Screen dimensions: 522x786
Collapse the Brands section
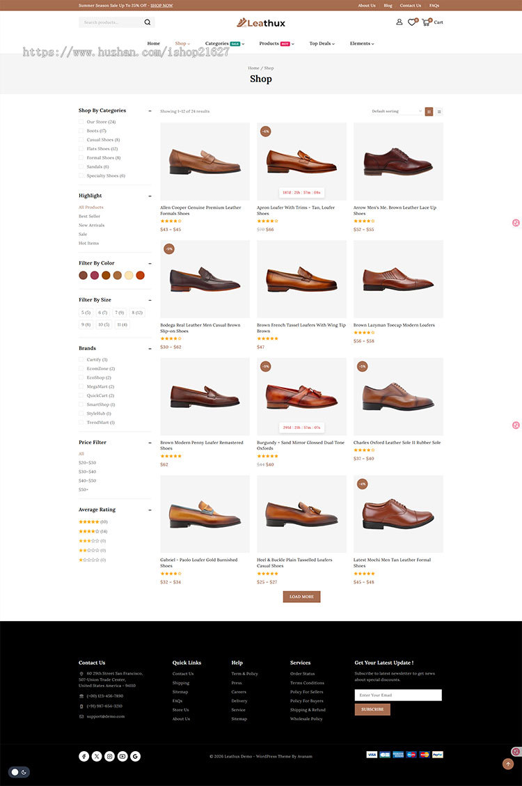[149, 348]
